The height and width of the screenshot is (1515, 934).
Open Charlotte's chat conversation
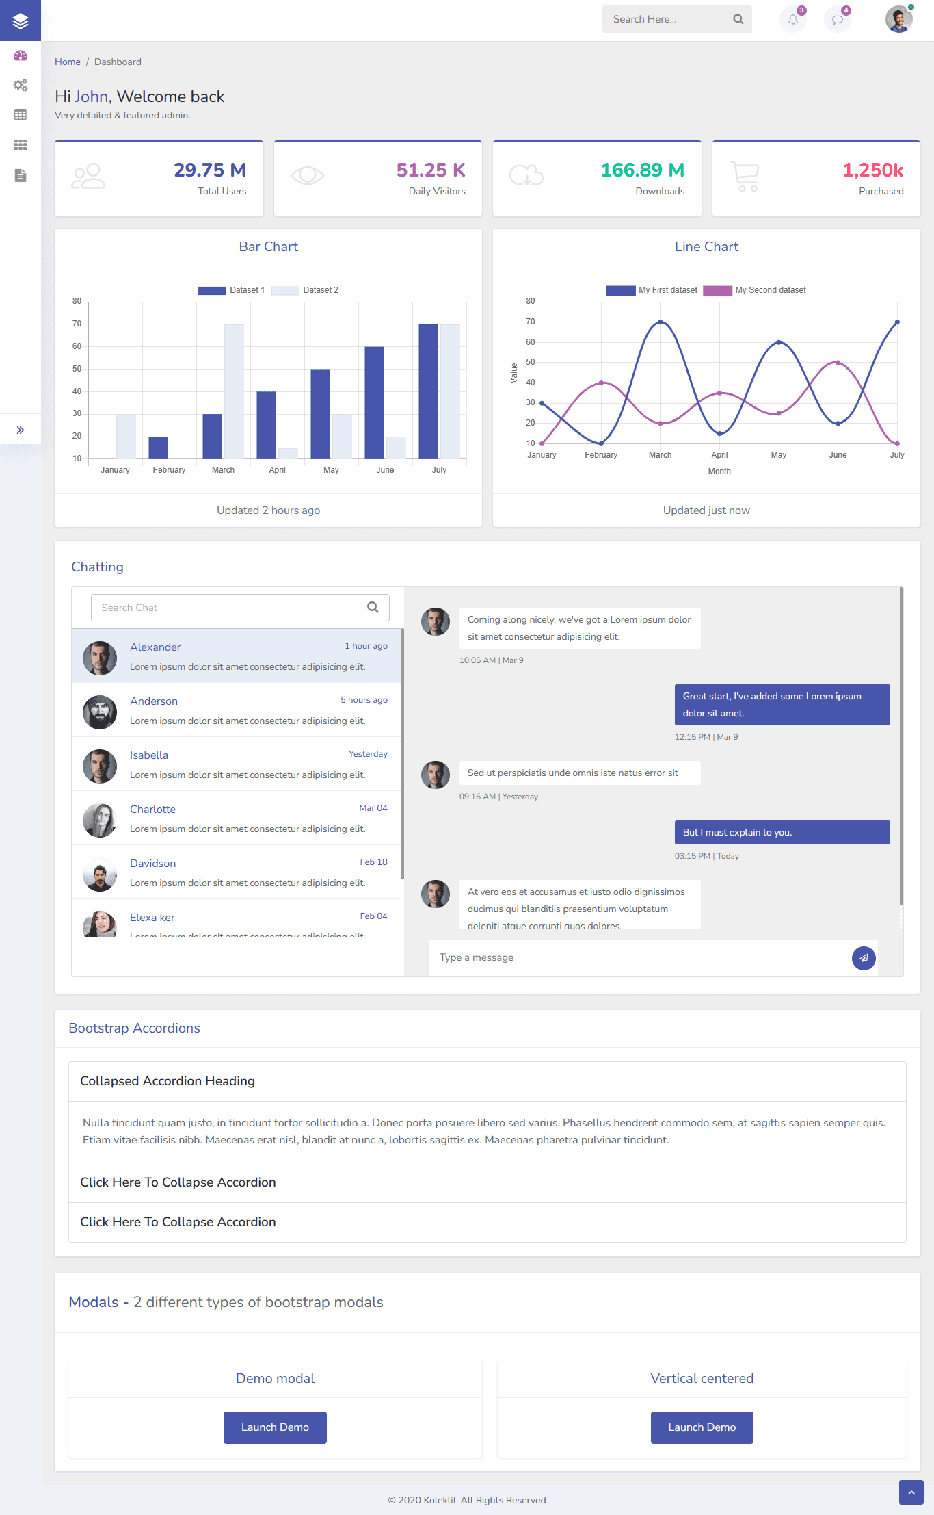pos(237,818)
